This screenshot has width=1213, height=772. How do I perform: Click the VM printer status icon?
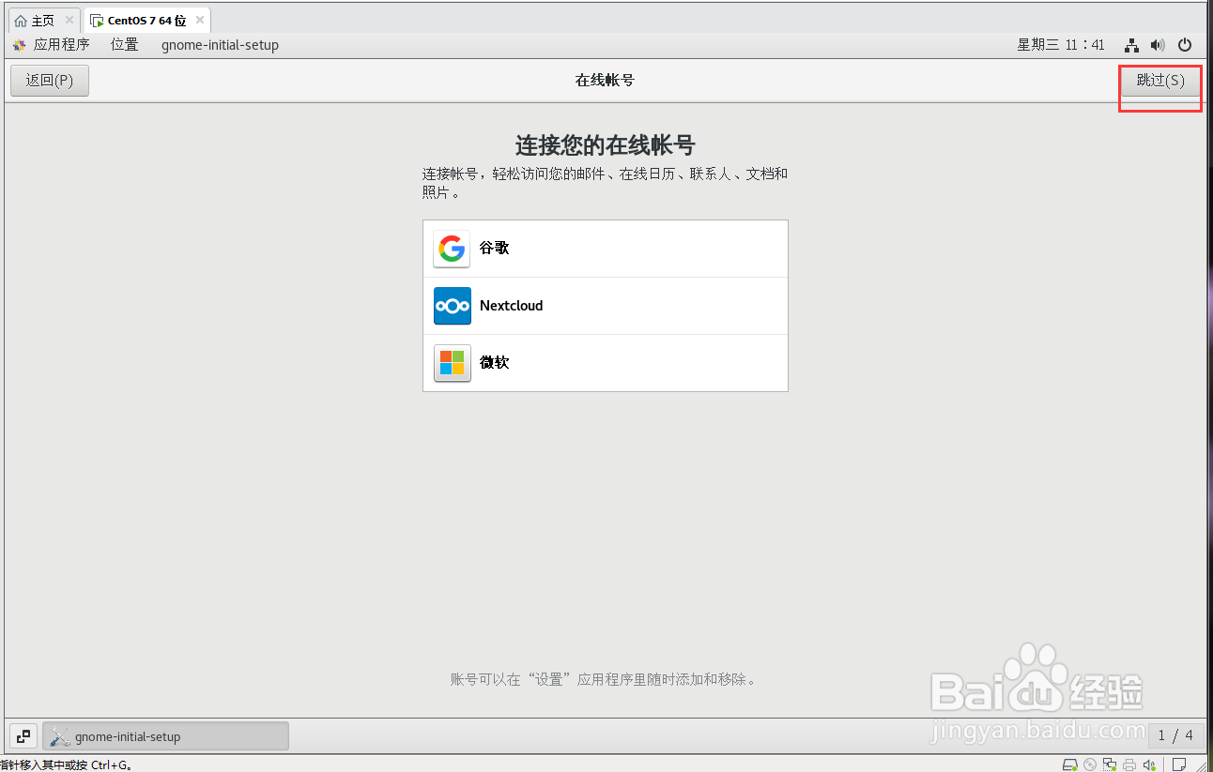pyautogui.click(x=1129, y=764)
